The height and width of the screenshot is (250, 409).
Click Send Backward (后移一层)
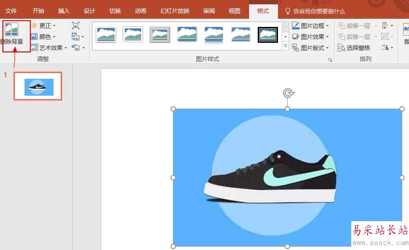coord(354,37)
